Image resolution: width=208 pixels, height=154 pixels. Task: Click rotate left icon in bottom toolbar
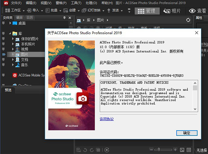tap(85, 150)
